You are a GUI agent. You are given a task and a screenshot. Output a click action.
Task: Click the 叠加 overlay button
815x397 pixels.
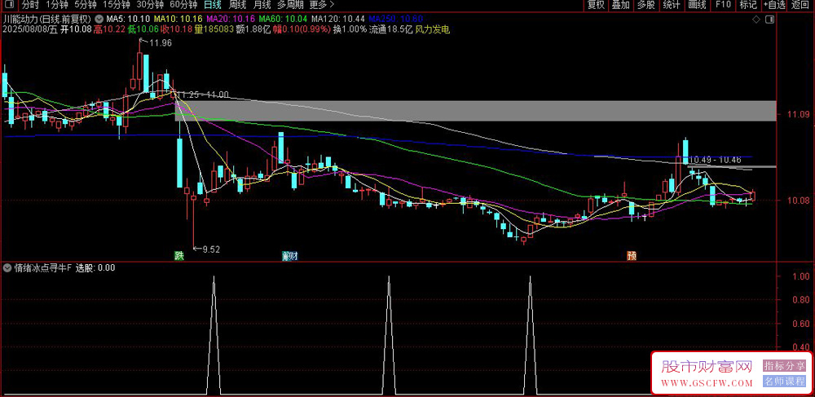(620, 5)
